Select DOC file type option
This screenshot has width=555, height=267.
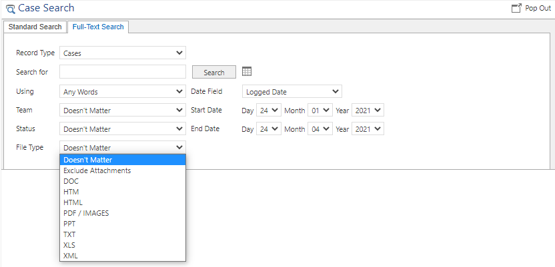click(x=123, y=181)
